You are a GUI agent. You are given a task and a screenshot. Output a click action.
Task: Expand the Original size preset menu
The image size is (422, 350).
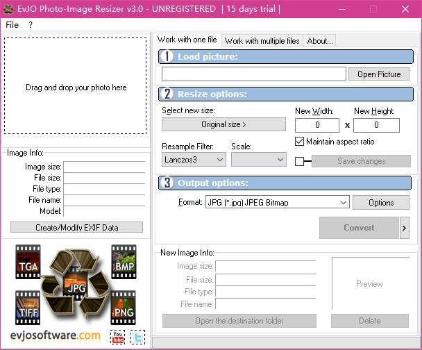point(223,124)
